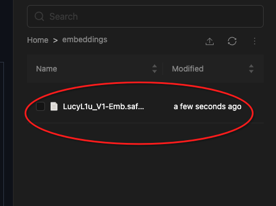Click the upload file icon
Viewport: 276px width, 206px height.
tap(210, 41)
